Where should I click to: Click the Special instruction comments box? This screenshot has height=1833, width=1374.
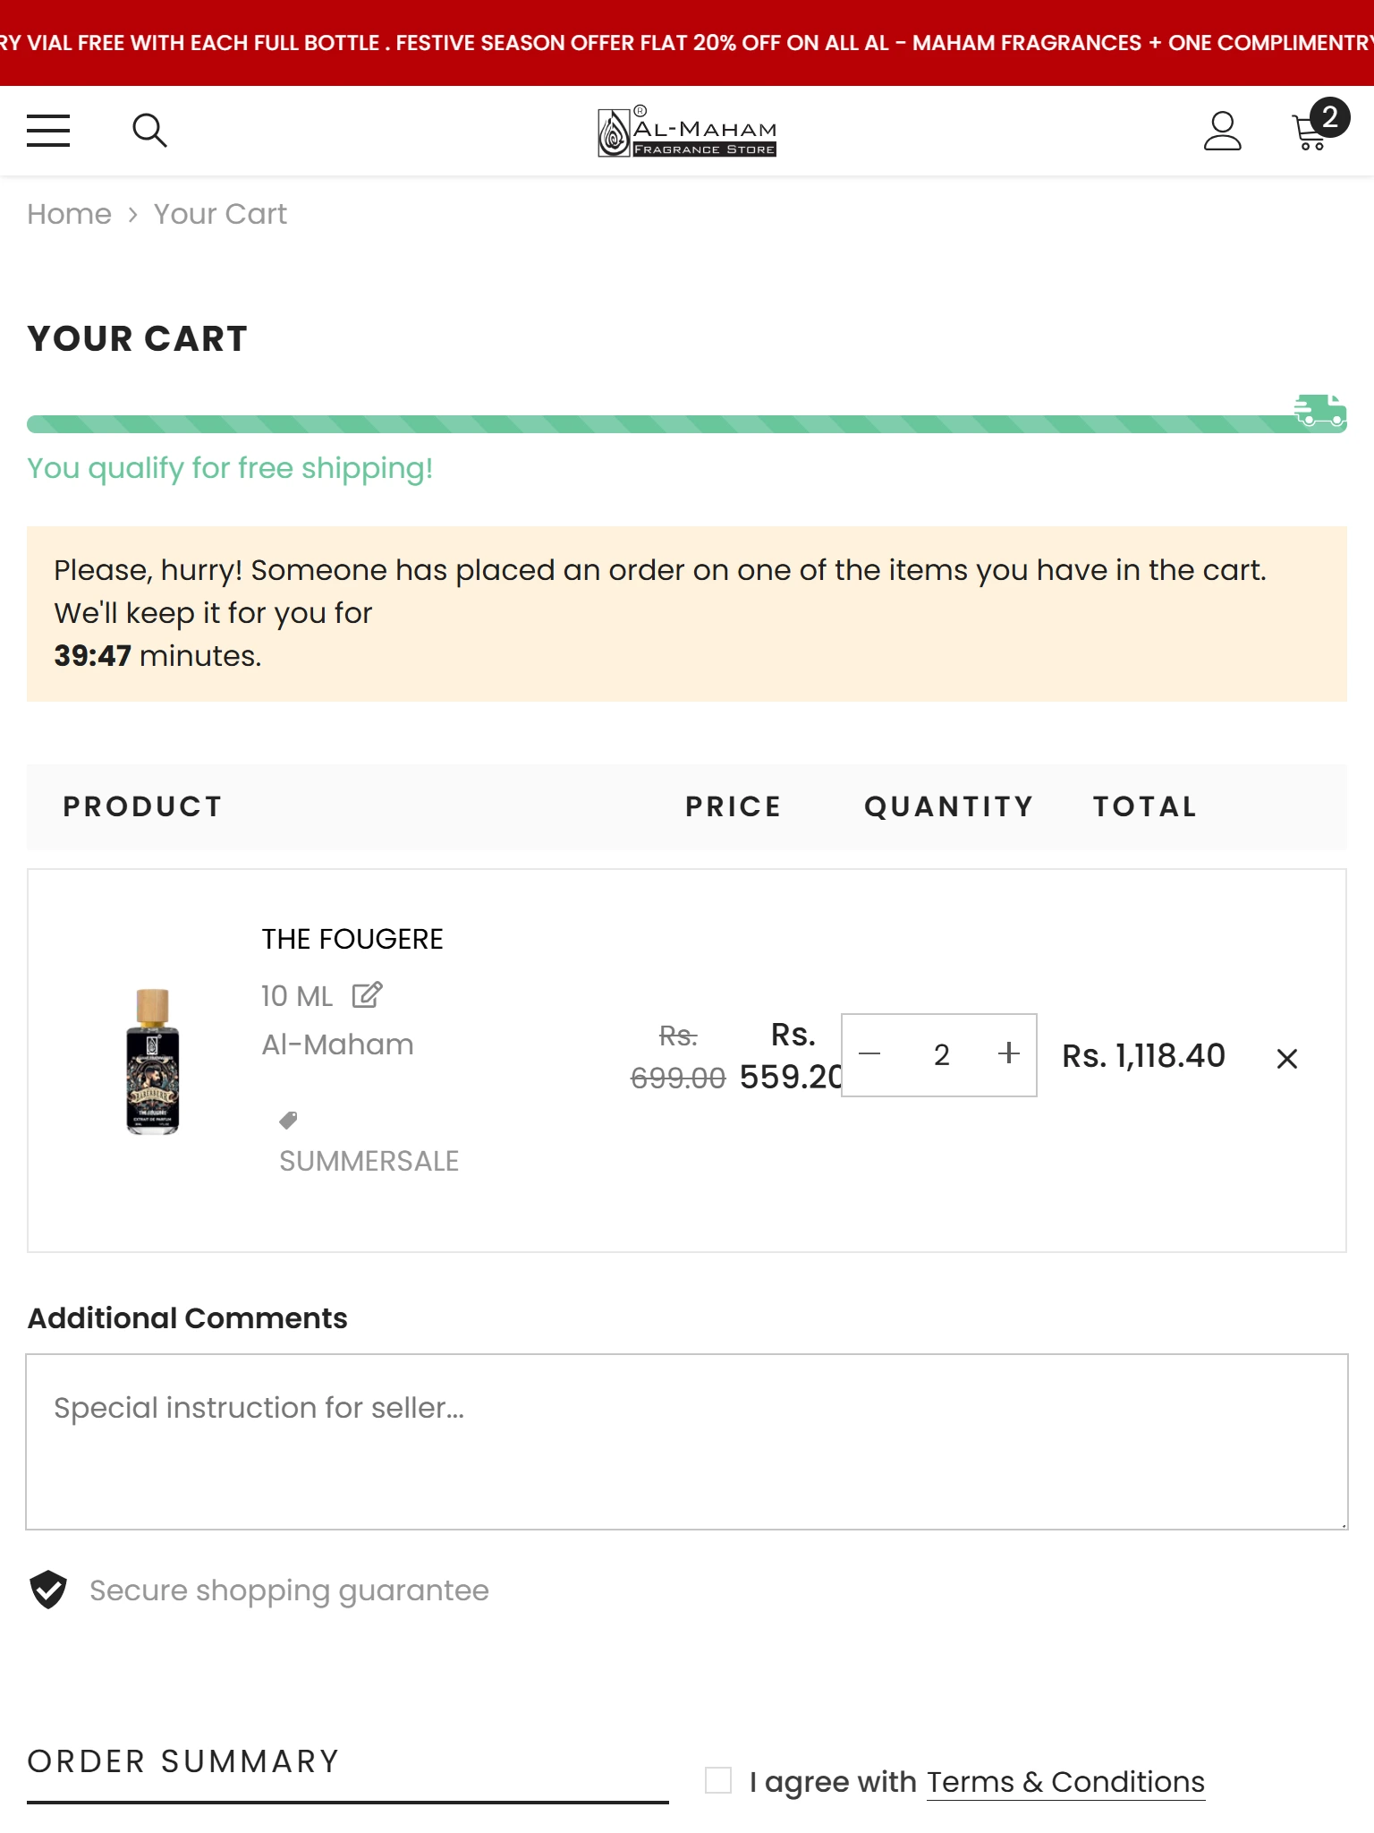pos(686,1441)
